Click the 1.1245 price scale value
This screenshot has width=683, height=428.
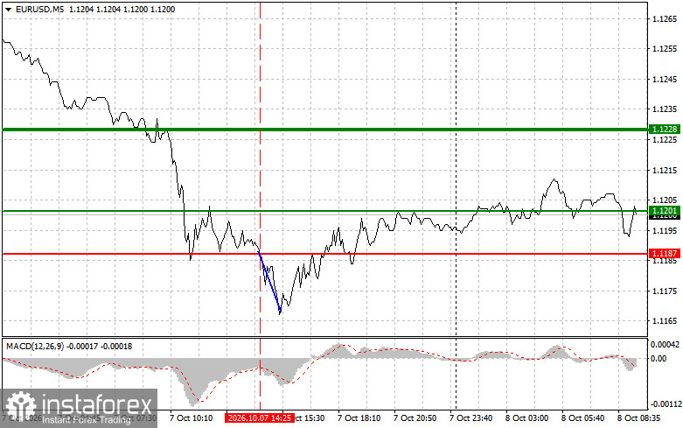665,80
